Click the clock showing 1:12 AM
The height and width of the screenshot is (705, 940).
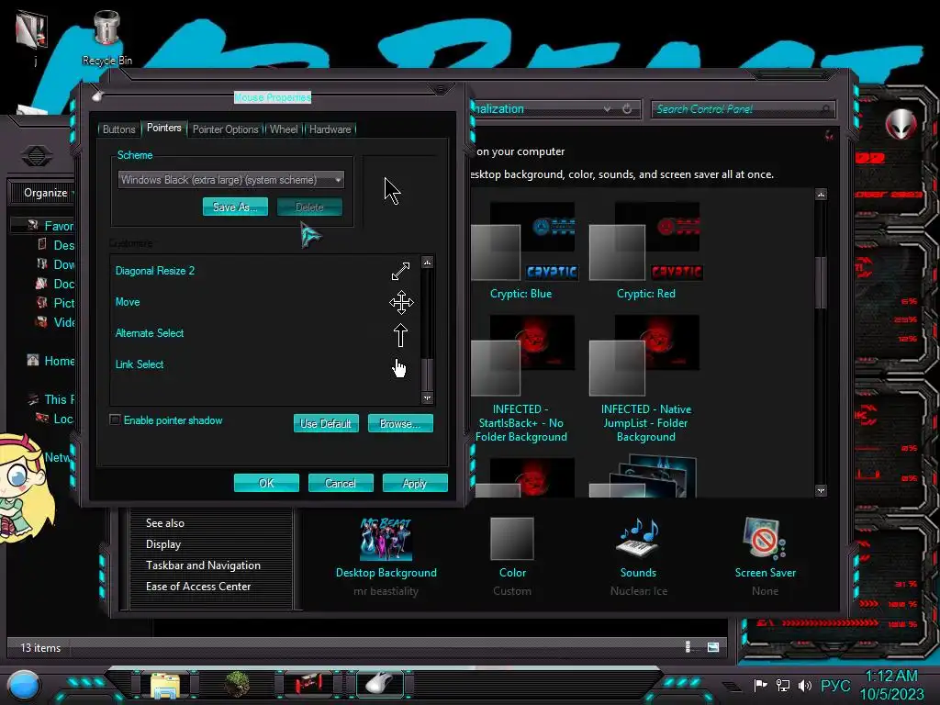coord(892,677)
